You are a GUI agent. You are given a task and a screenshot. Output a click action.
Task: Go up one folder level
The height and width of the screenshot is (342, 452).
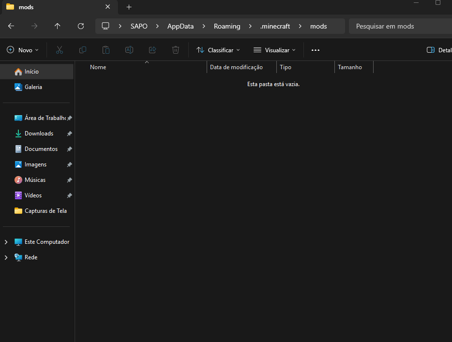tap(58, 26)
